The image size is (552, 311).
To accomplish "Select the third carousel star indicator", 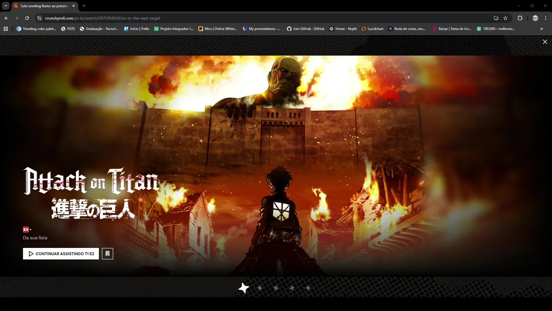I will tap(276, 288).
